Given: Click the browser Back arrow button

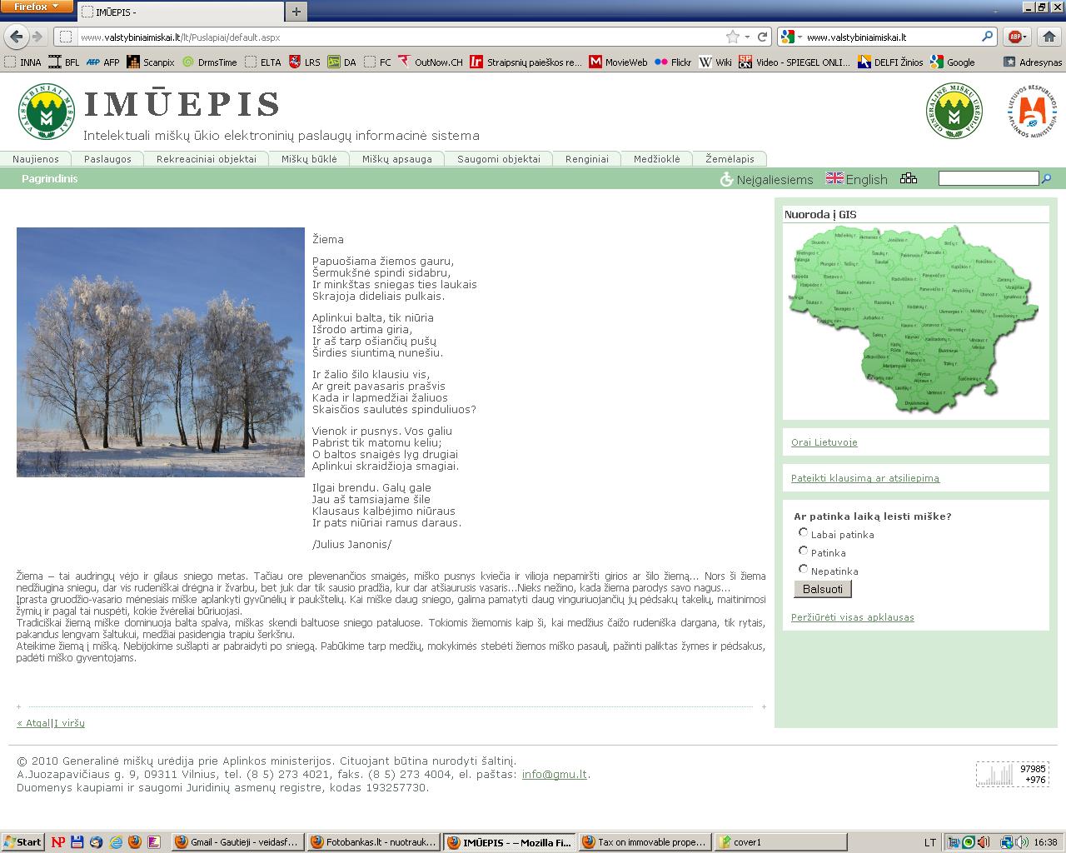Looking at the screenshot, I should click(x=17, y=37).
